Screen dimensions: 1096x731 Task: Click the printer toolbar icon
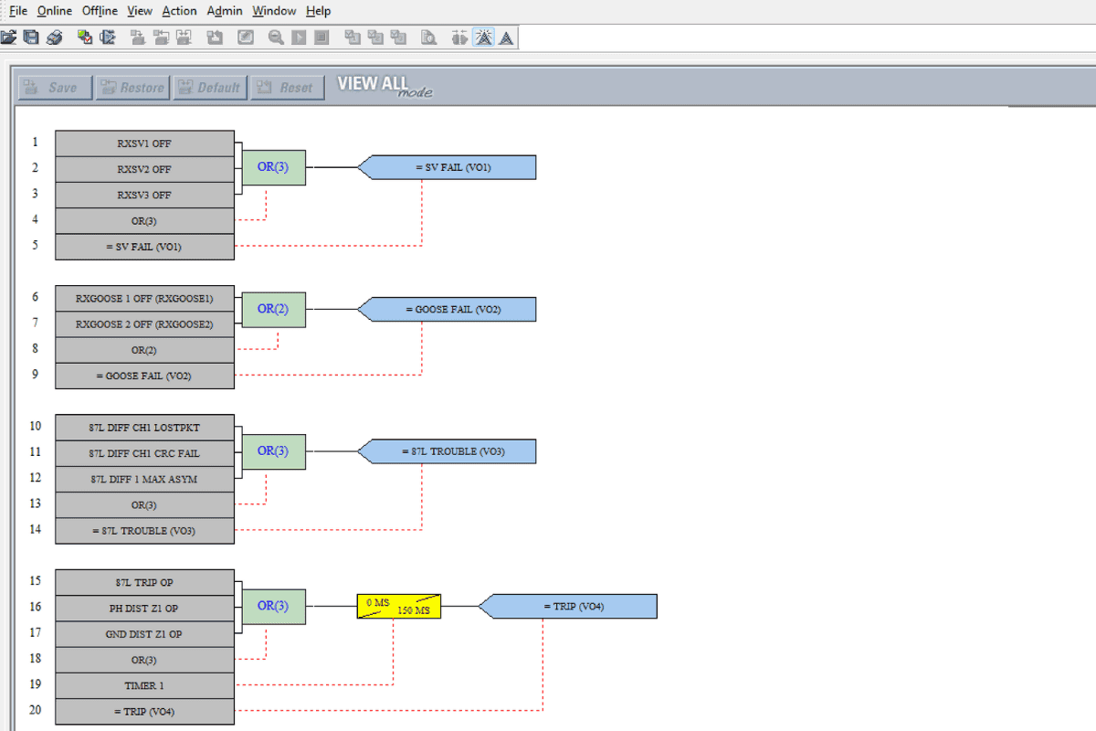click(55, 37)
